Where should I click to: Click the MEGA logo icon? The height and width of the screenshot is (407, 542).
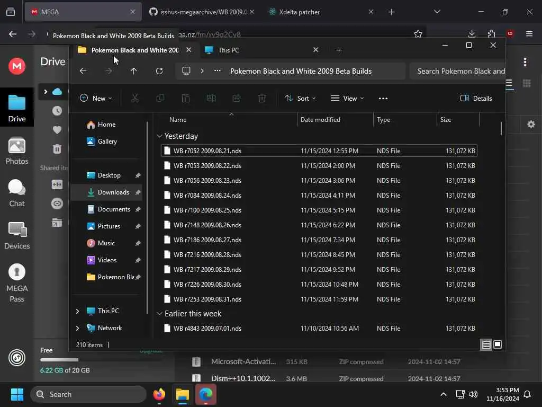tap(16, 66)
